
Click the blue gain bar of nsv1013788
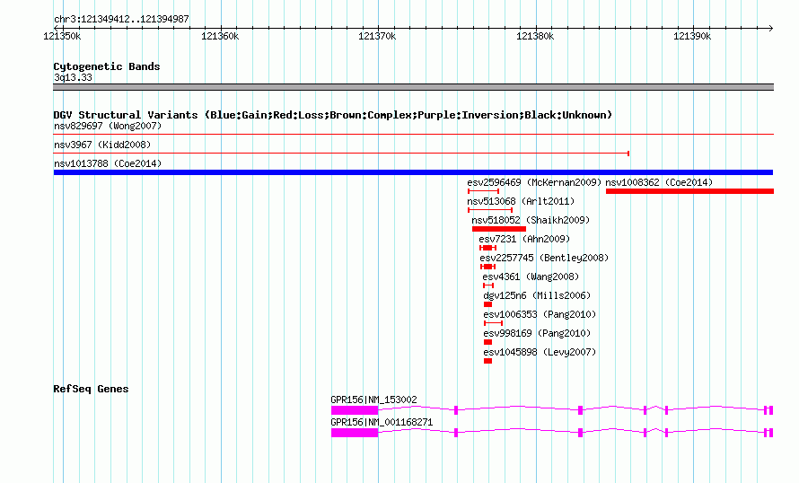tap(413, 172)
